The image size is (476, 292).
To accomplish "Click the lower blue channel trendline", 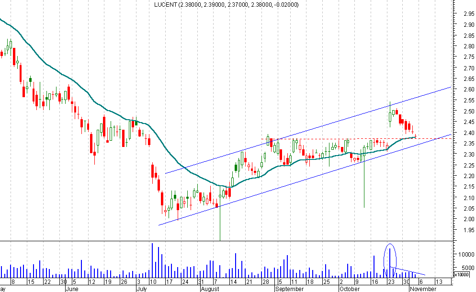I will pos(305,180).
